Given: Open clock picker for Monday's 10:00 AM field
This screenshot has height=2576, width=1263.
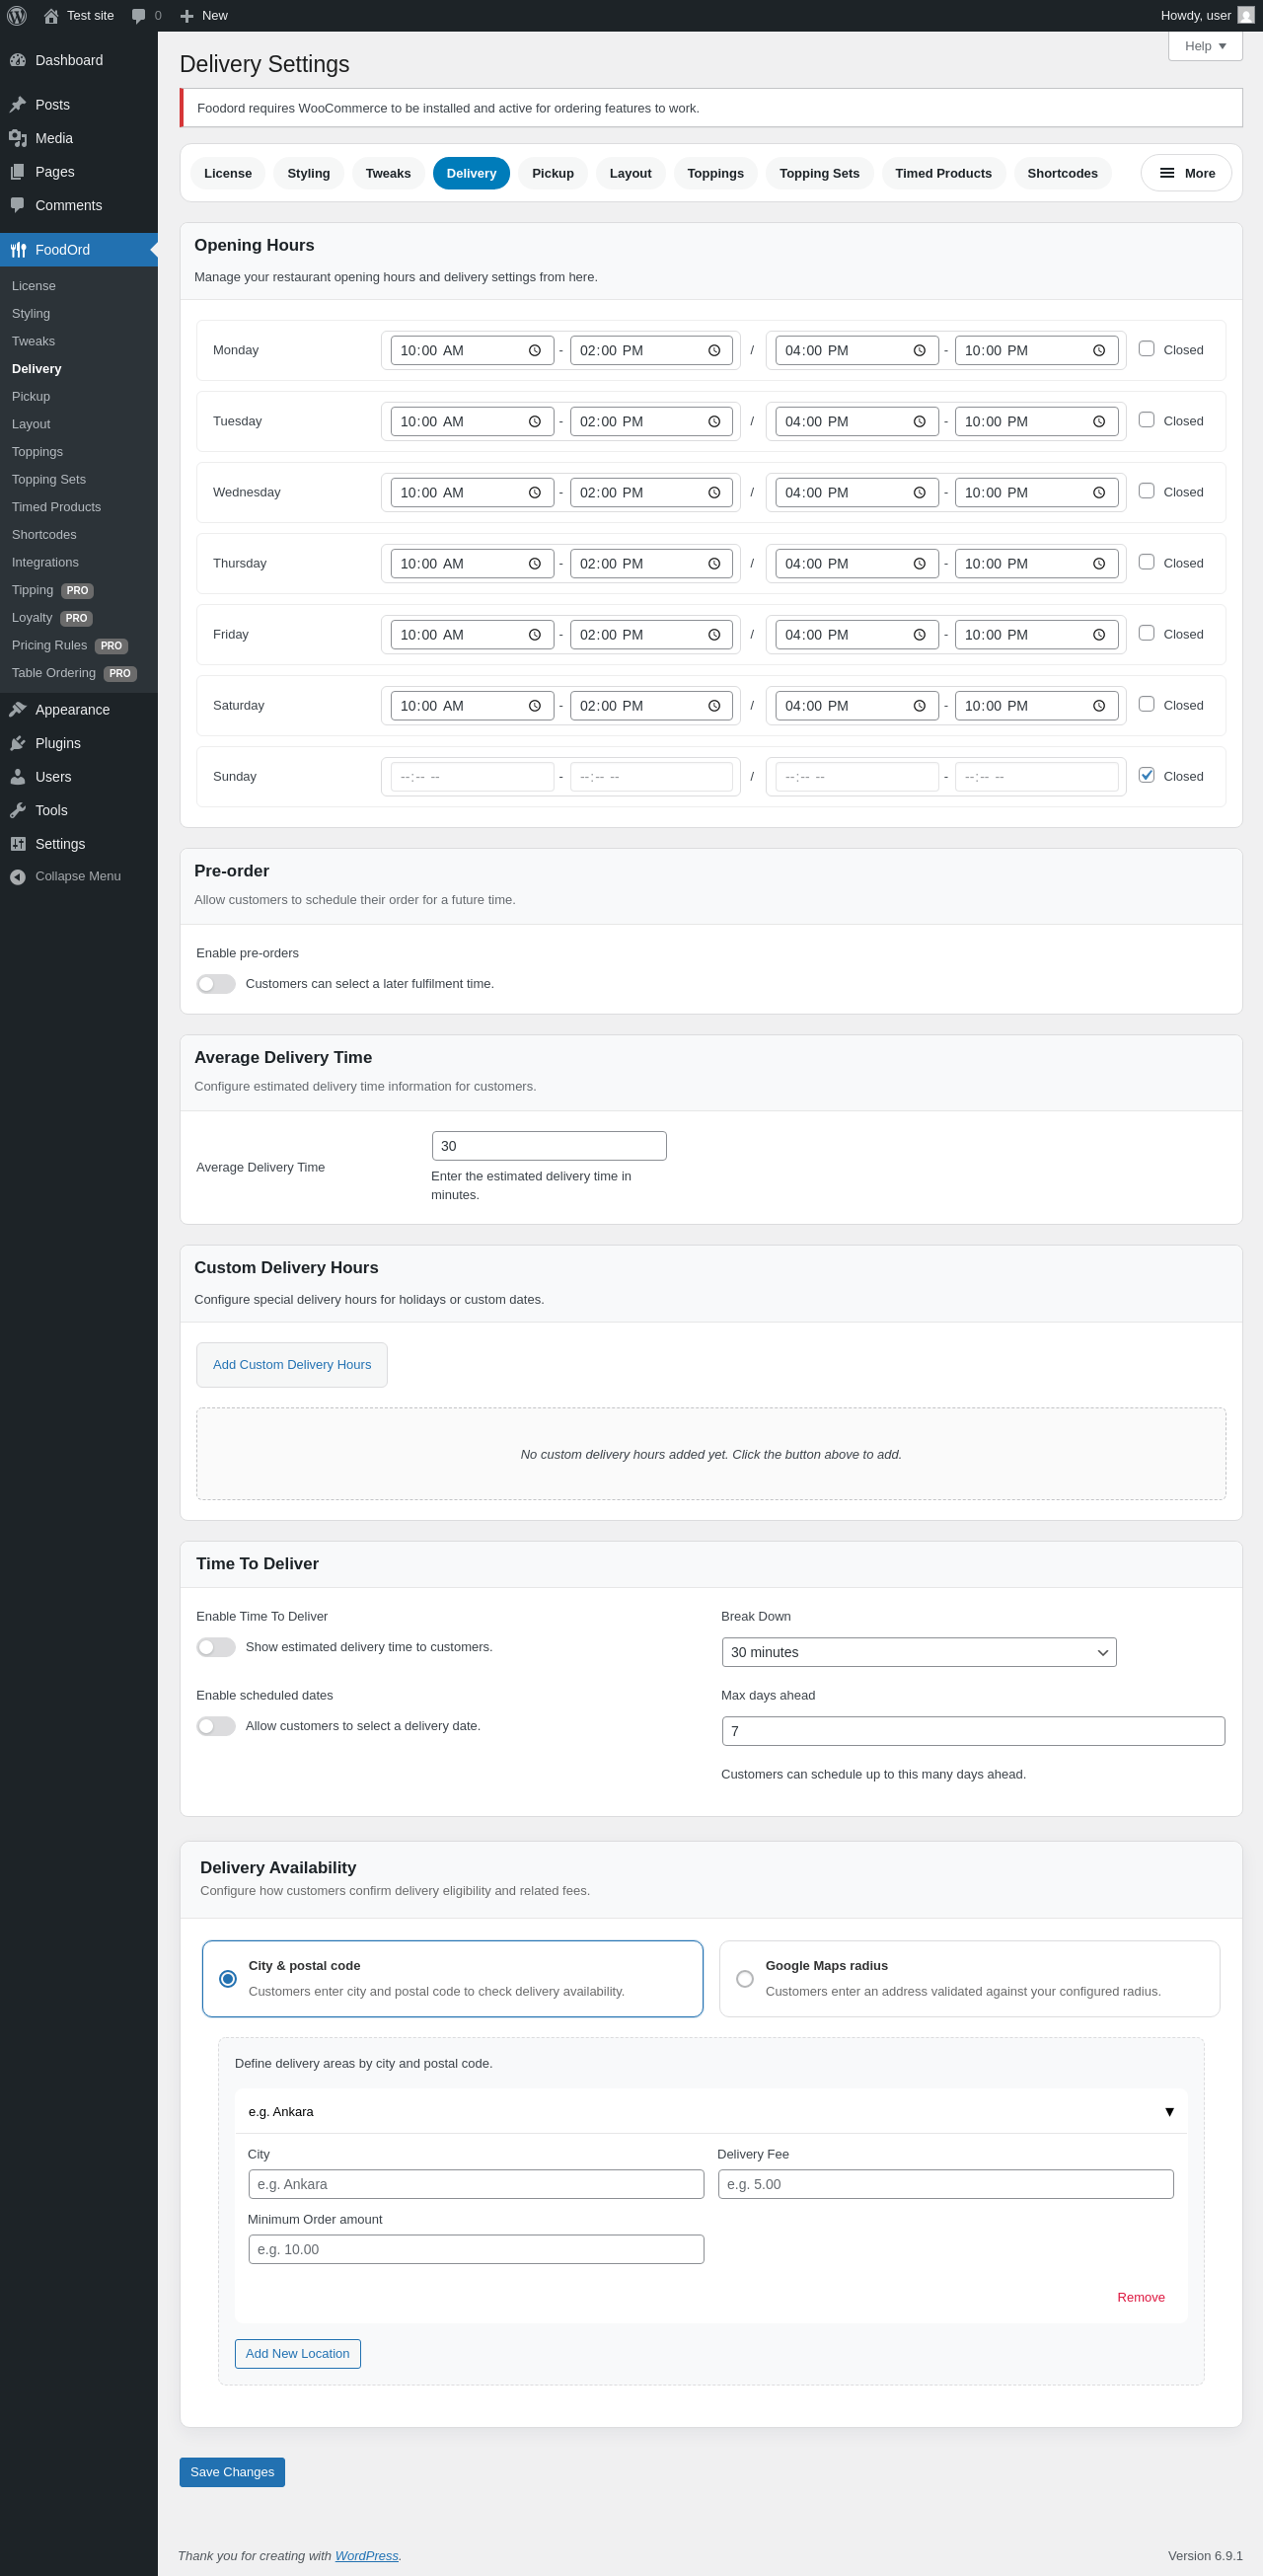Looking at the screenshot, I should [x=535, y=351].
